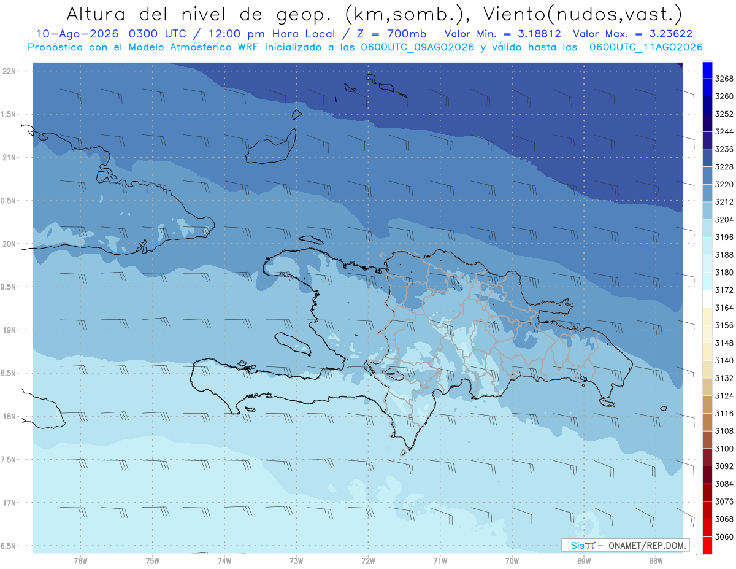Click the bright red swatch below 3060

point(707,545)
